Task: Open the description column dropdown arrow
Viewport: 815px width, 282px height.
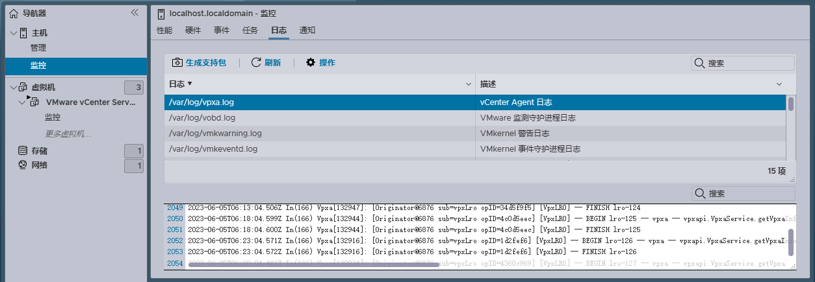Action: pyautogui.click(x=779, y=84)
